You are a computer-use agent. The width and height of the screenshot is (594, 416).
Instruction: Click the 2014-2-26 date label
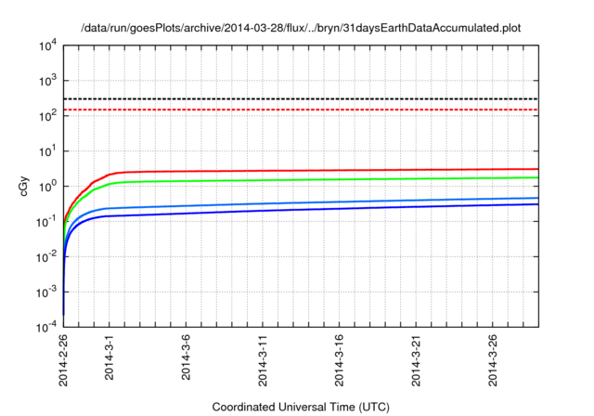coord(63,360)
